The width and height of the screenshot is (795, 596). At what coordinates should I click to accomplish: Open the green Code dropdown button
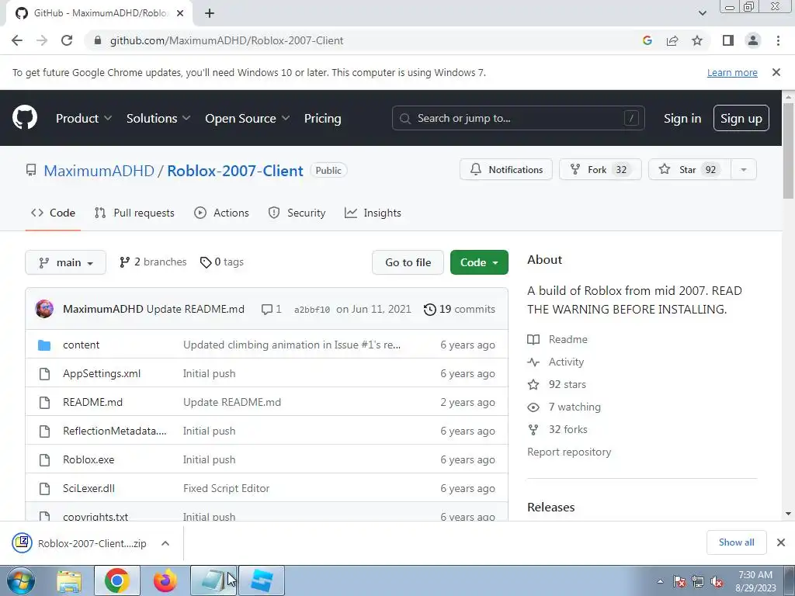click(x=479, y=262)
